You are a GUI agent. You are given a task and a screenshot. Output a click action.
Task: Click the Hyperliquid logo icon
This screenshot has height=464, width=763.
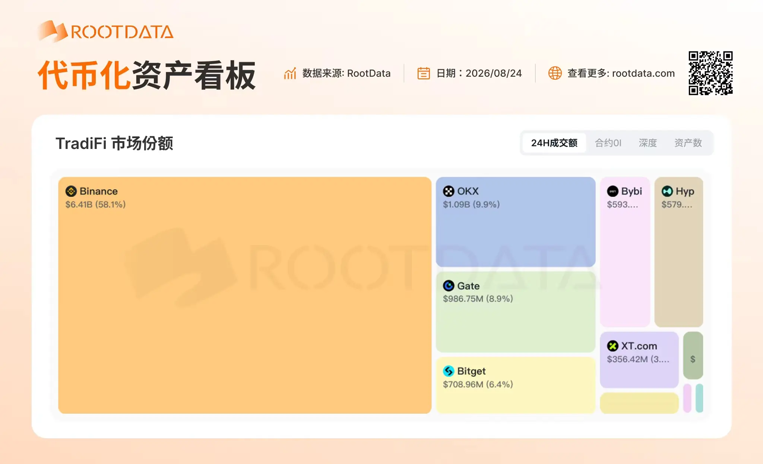(x=667, y=191)
